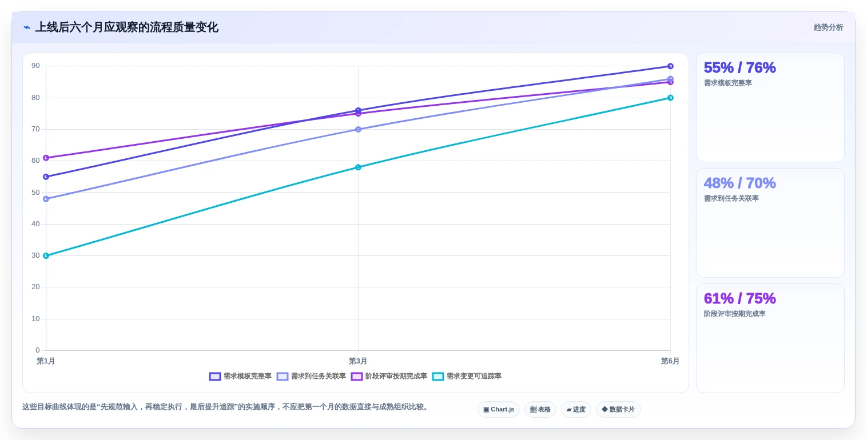Click the 进度 tag chip
The image size is (867, 440).
point(576,410)
